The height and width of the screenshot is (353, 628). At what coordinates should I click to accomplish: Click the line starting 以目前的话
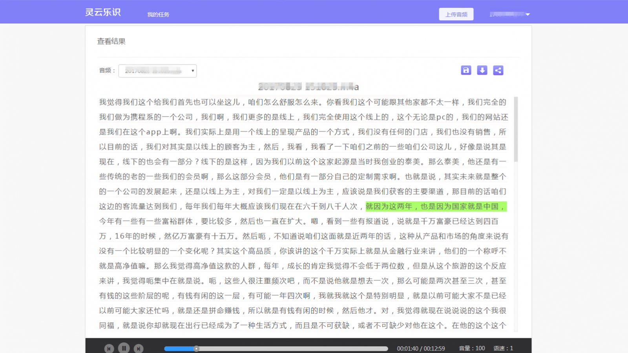303,147
